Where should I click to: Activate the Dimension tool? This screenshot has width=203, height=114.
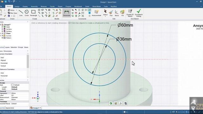pyautogui.click(x=67, y=13)
